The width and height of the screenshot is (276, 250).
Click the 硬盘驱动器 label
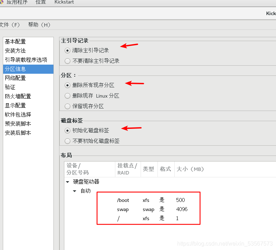(x=86, y=182)
